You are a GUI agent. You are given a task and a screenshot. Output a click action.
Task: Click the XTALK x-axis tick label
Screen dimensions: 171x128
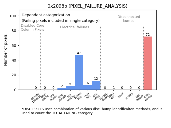tap(121, 95)
